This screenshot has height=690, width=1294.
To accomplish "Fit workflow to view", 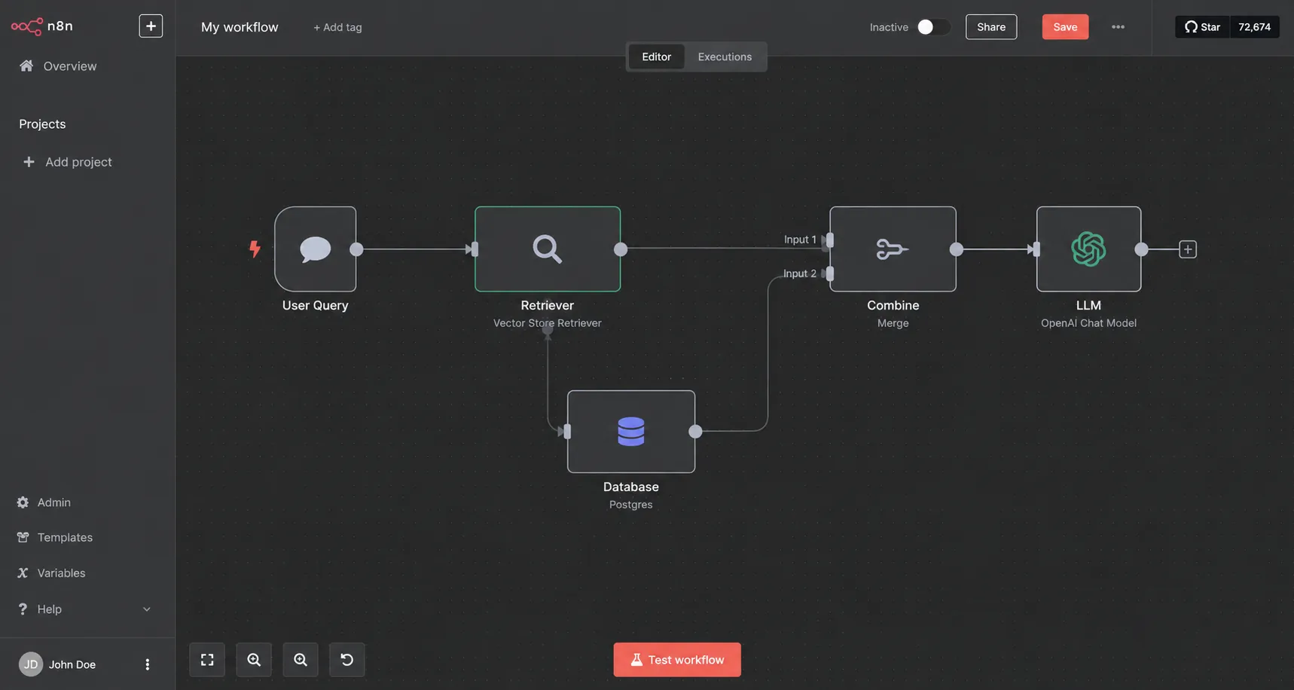I will point(207,660).
